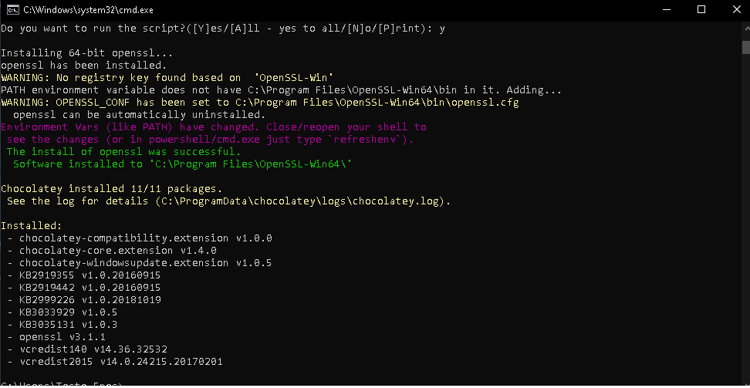Click the vertical scrollbar thumb
750x388 pixels.
[745, 47]
